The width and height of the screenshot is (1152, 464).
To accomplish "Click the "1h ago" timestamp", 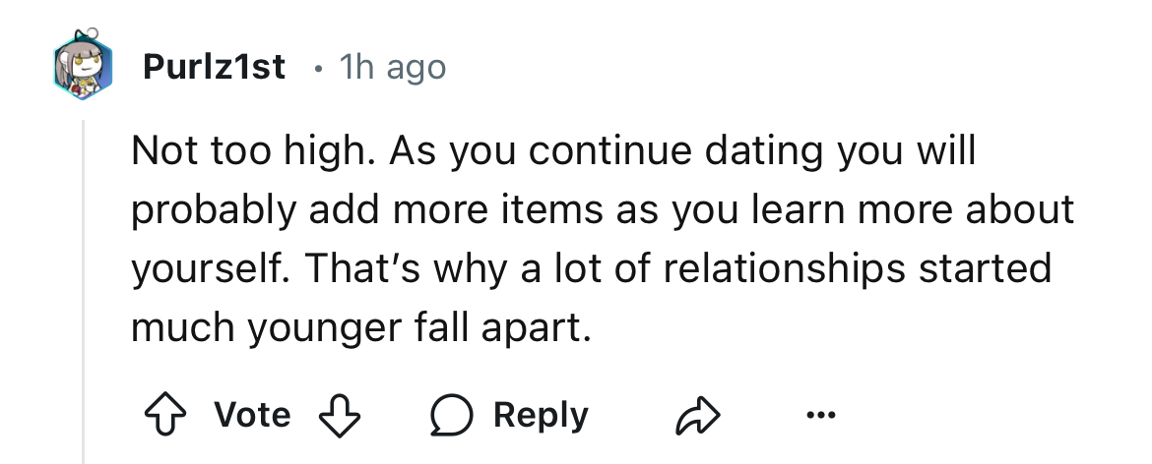I will tap(392, 67).
